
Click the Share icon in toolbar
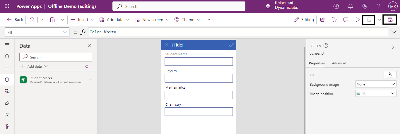pyautogui.click(x=322, y=20)
